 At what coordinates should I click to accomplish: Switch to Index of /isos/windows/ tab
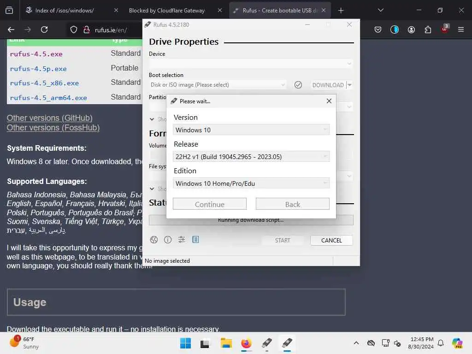65,11
